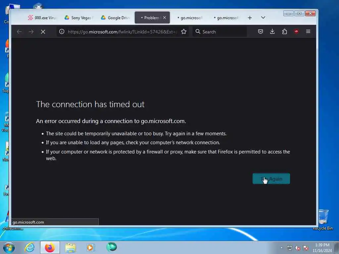Switch to the 000.exe Virus tab
This screenshot has height=254, width=339.
42,18
